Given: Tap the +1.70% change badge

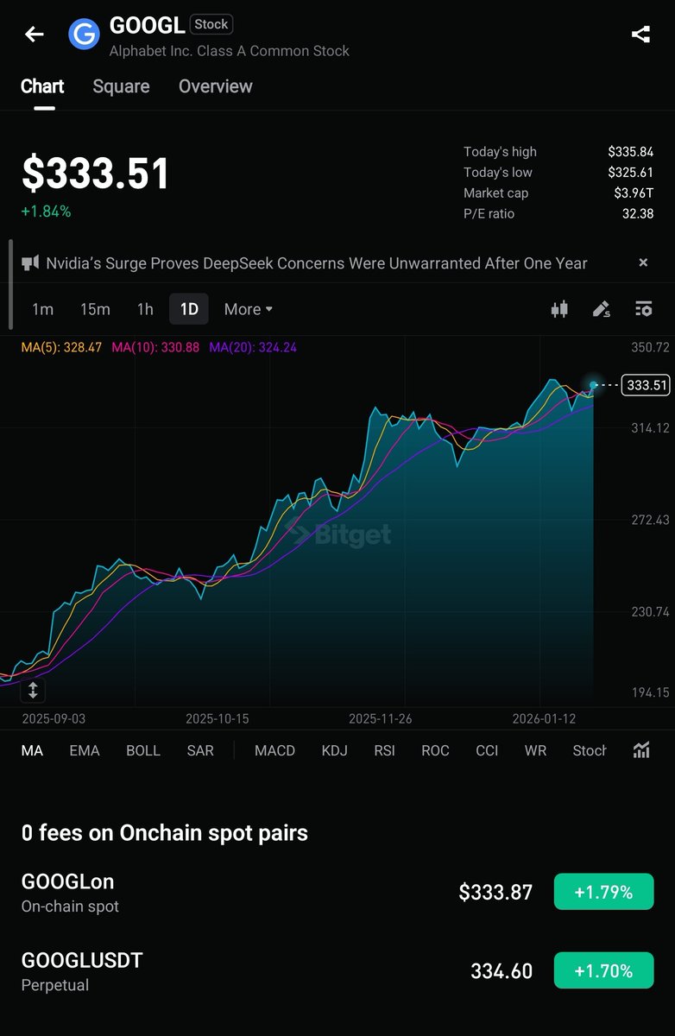Looking at the screenshot, I should pyautogui.click(x=603, y=970).
